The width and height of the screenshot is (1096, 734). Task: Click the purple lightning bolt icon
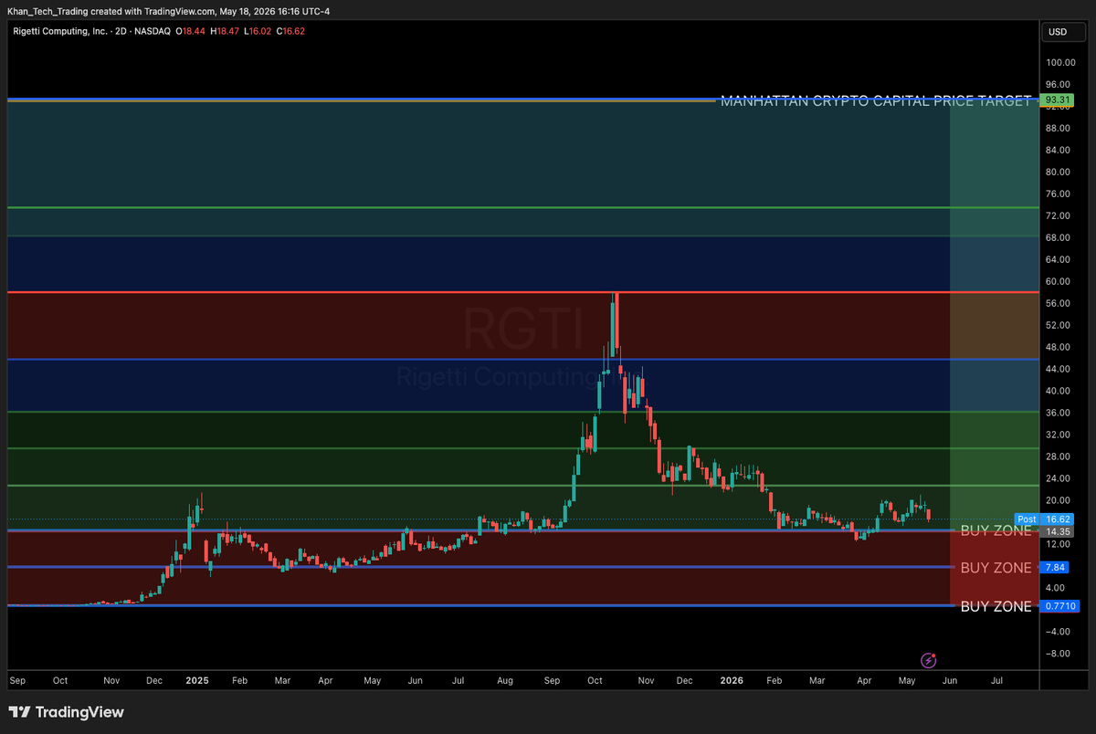pyautogui.click(x=929, y=659)
